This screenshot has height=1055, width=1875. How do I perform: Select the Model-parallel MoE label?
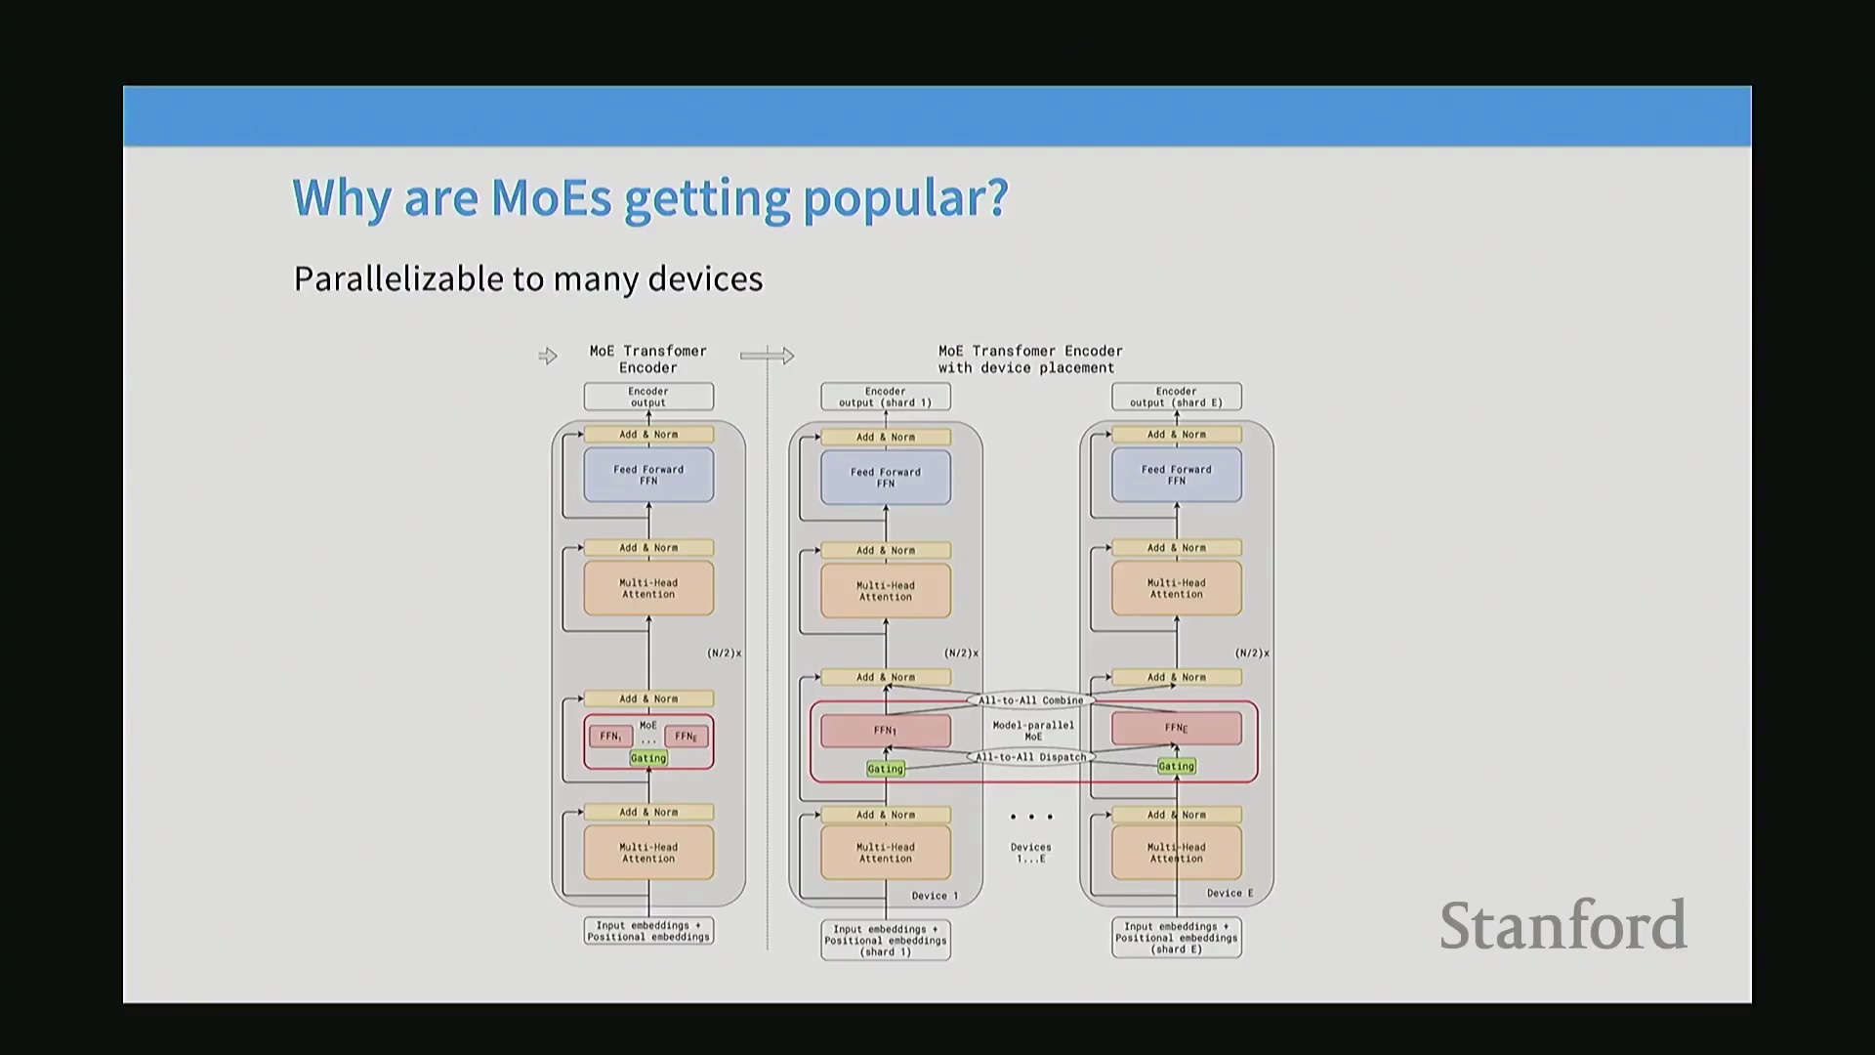click(1033, 731)
